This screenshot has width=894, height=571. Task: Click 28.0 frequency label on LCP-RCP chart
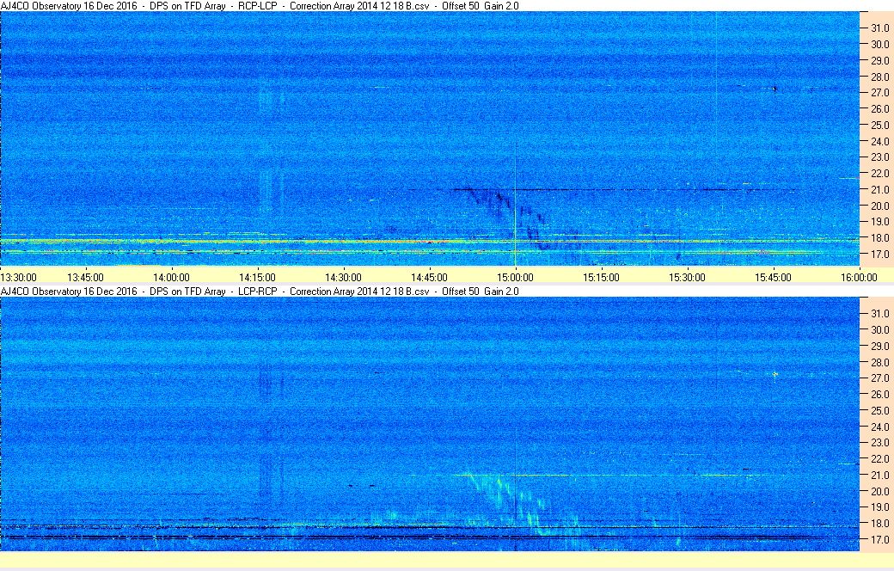click(879, 362)
